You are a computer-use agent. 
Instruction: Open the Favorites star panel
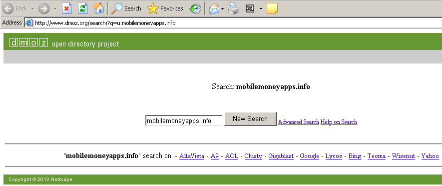(x=165, y=8)
